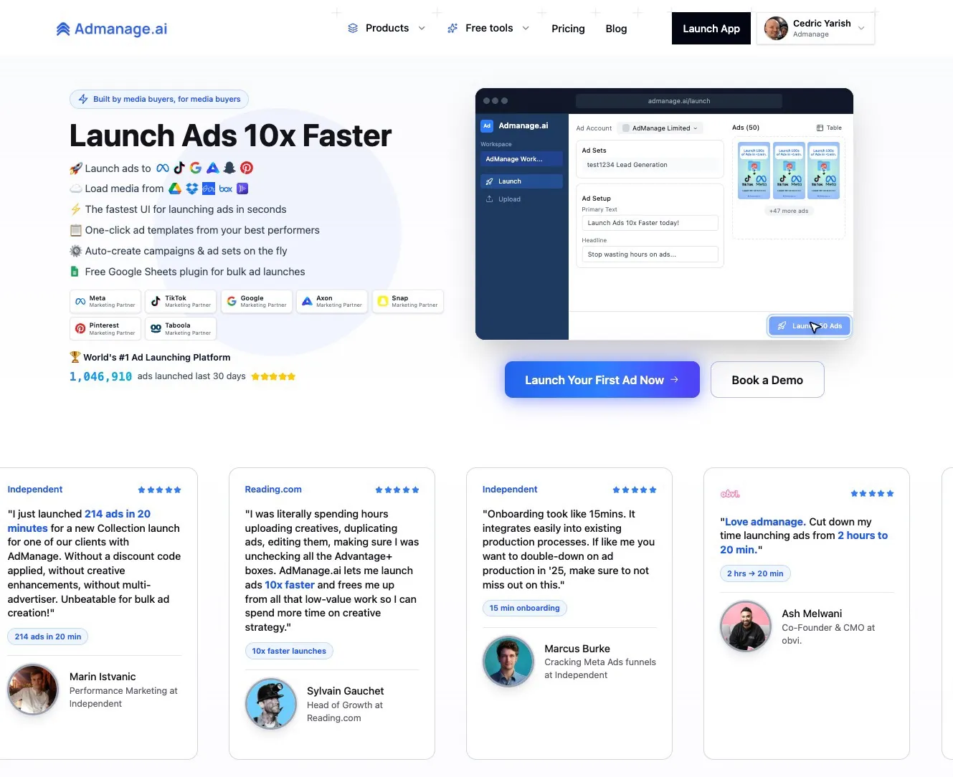This screenshot has width=953, height=777.
Task: Toggle the Table view in demo
Action: pyautogui.click(x=829, y=128)
